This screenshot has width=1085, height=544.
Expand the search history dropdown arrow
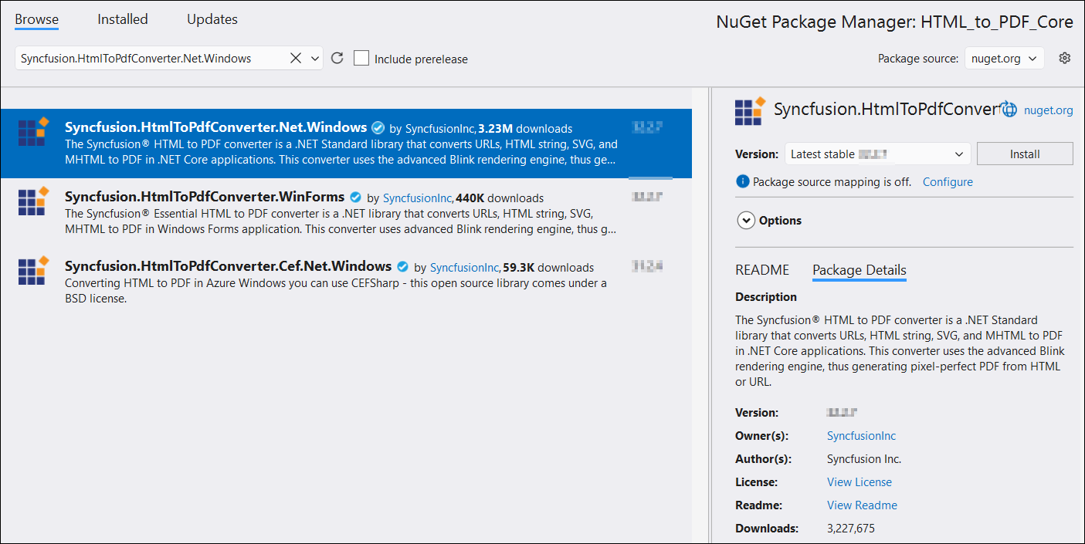tap(314, 59)
